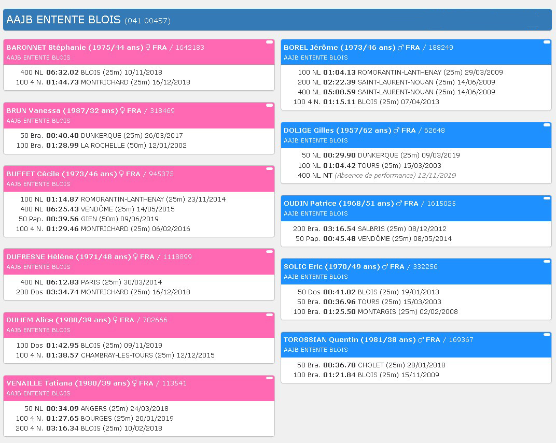
Task: Open swimmer SOLIC Eric name heading
Action: [x=331, y=267]
